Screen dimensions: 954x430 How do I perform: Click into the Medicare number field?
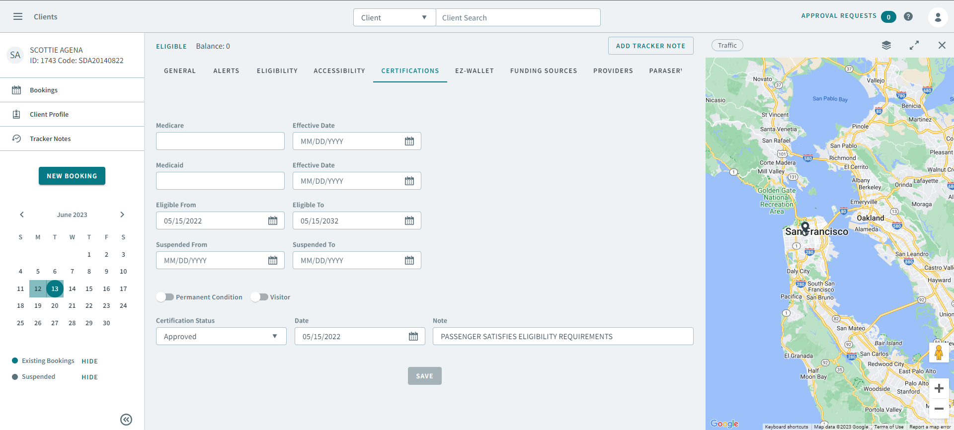tap(220, 141)
